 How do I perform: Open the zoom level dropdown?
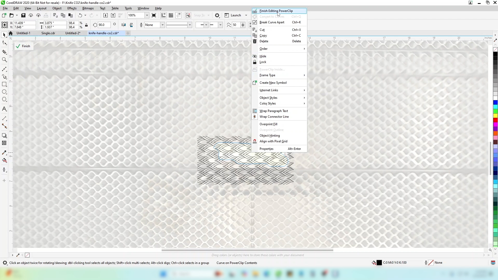click(x=147, y=15)
